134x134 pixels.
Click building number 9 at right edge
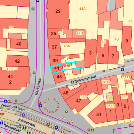point(127,41)
